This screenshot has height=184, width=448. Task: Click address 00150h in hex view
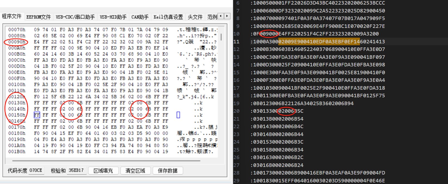[17, 115]
